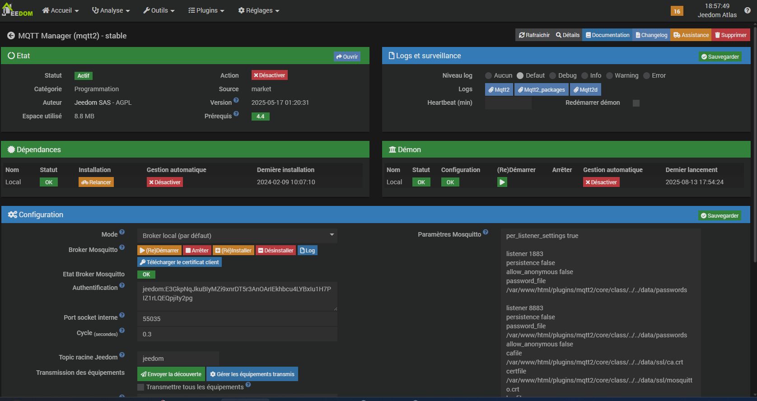Open the orange notification badge showing 16
The width and height of the screenshot is (757, 401).
coord(677,11)
